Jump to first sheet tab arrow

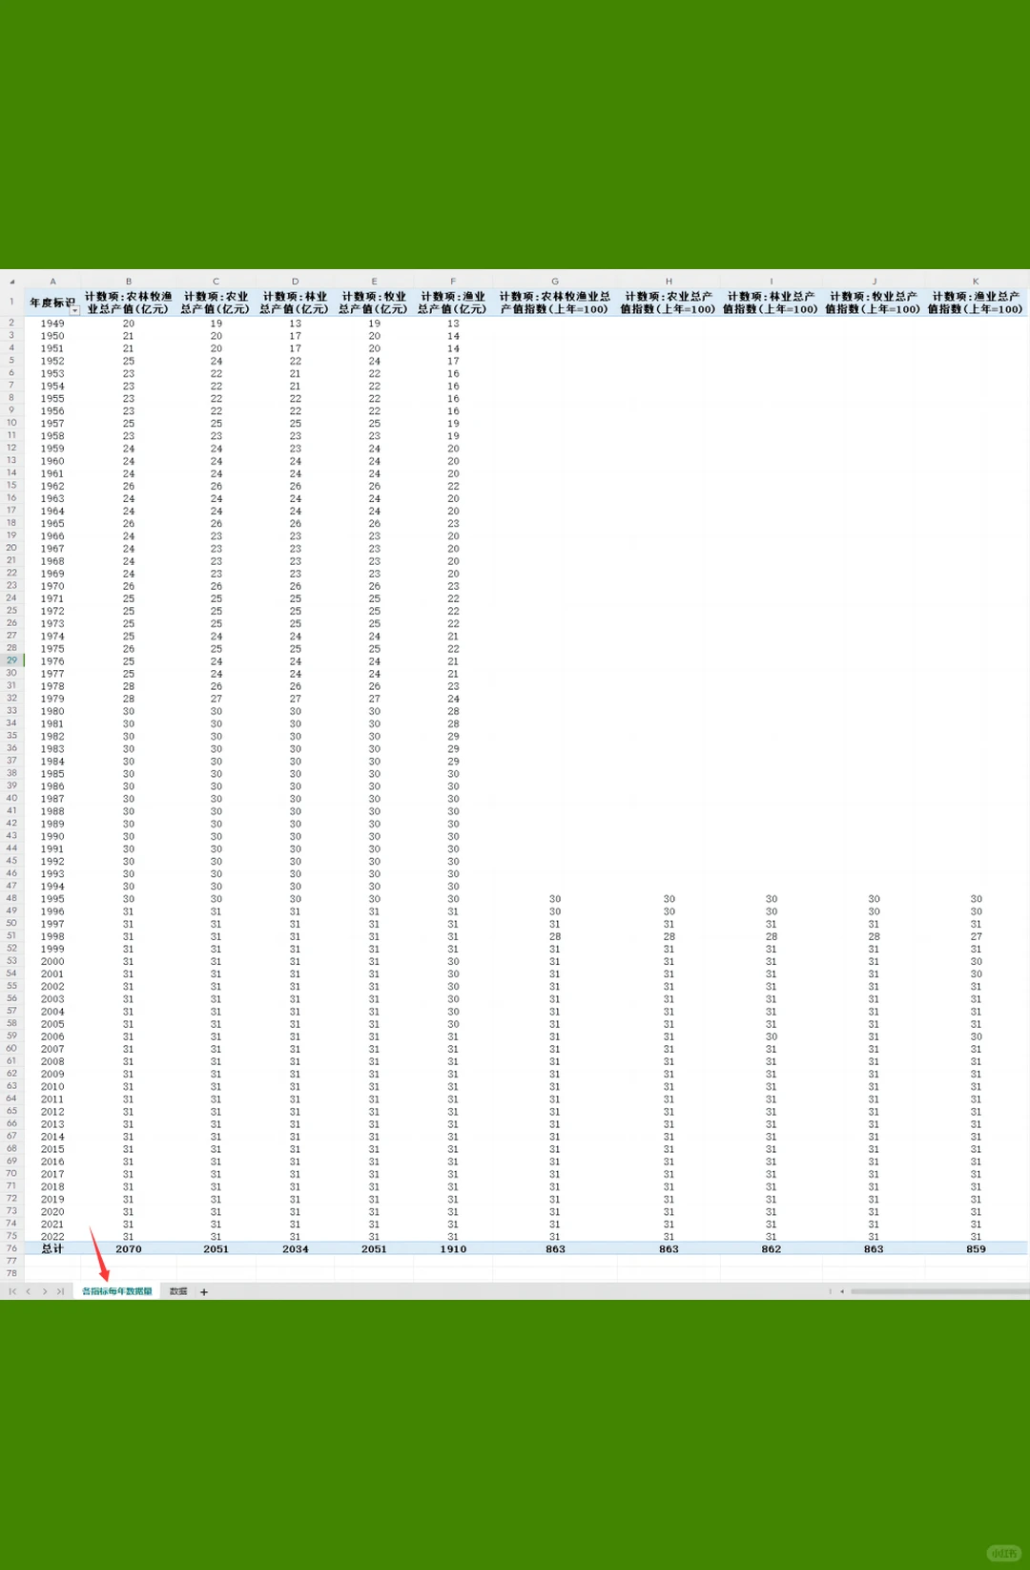[x=12, y=1291]
